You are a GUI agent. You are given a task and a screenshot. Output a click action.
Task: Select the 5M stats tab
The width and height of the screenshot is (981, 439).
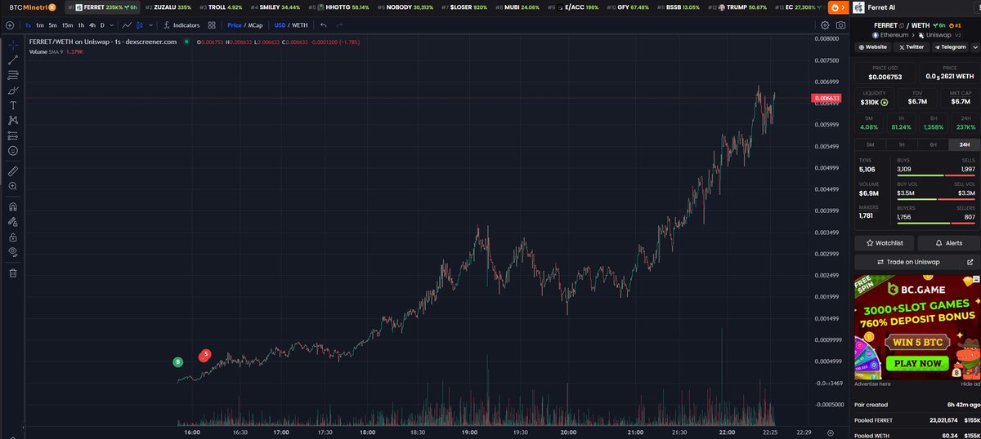point(870,144)
